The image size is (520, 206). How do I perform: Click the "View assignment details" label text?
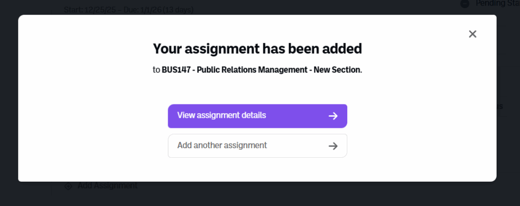click(x=221, y=115)
